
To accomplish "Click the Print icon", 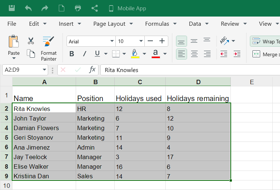I will pos(78,8).
